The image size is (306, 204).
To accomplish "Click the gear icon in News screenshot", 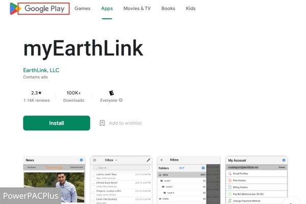I will point(82,160).
